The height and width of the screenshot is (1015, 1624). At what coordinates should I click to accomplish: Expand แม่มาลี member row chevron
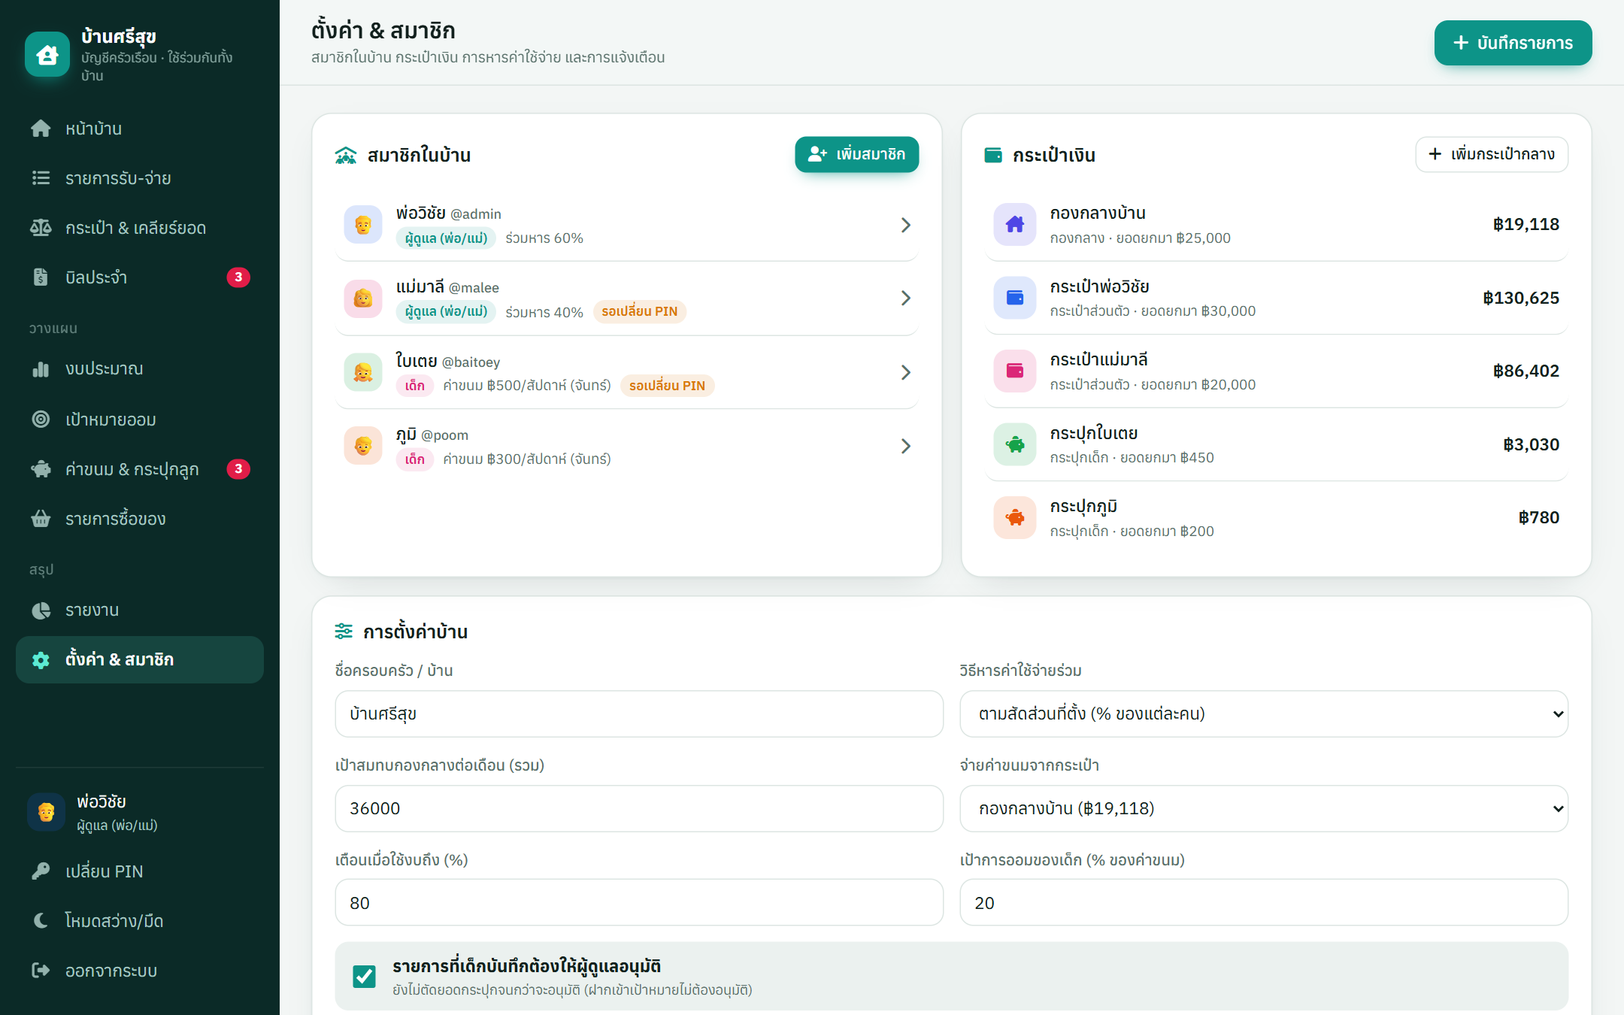(905, 298)
